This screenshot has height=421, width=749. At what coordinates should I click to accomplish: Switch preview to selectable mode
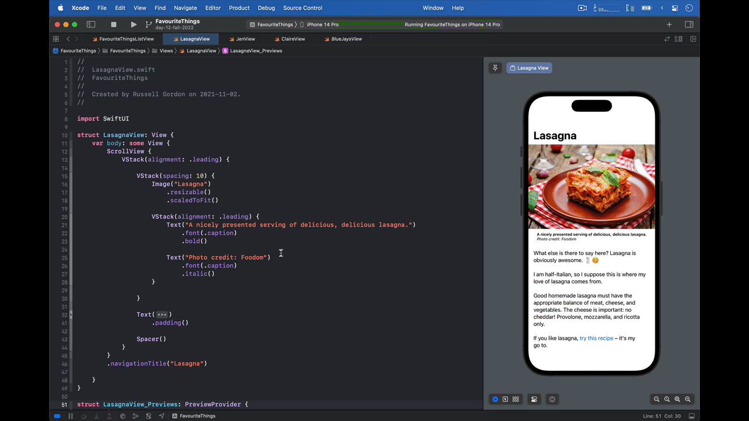[505, 399]
